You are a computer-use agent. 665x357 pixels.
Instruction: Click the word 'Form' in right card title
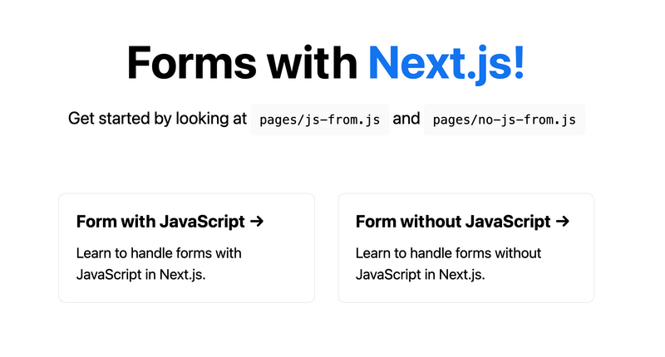click(x=374, y=222)
